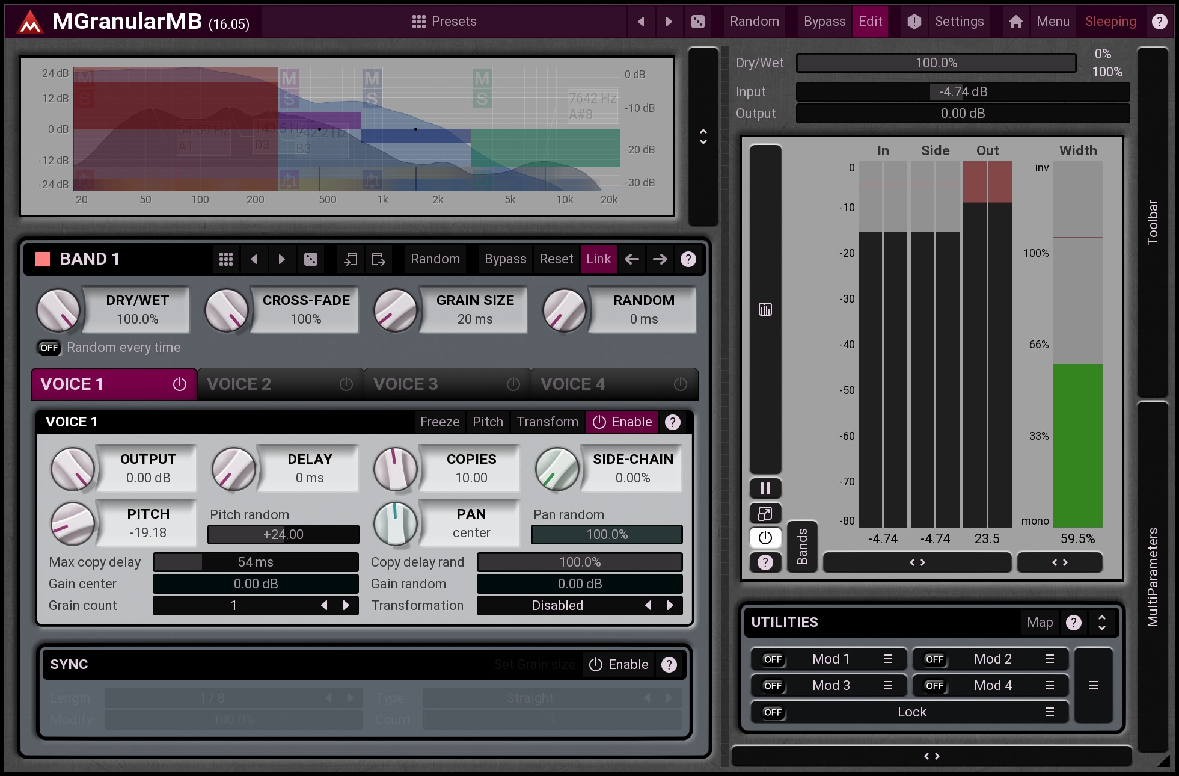Expand the level meters horizontal arrows

coord(917,562)
